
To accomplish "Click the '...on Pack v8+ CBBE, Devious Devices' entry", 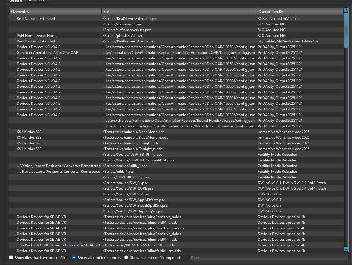I will 58,245.
